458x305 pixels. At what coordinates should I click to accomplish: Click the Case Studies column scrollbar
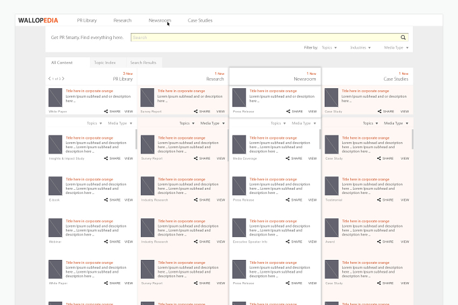[x=412, y=139]
